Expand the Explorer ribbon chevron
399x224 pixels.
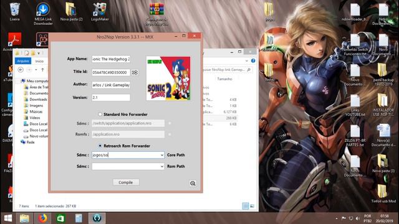(x=247, y=61)
